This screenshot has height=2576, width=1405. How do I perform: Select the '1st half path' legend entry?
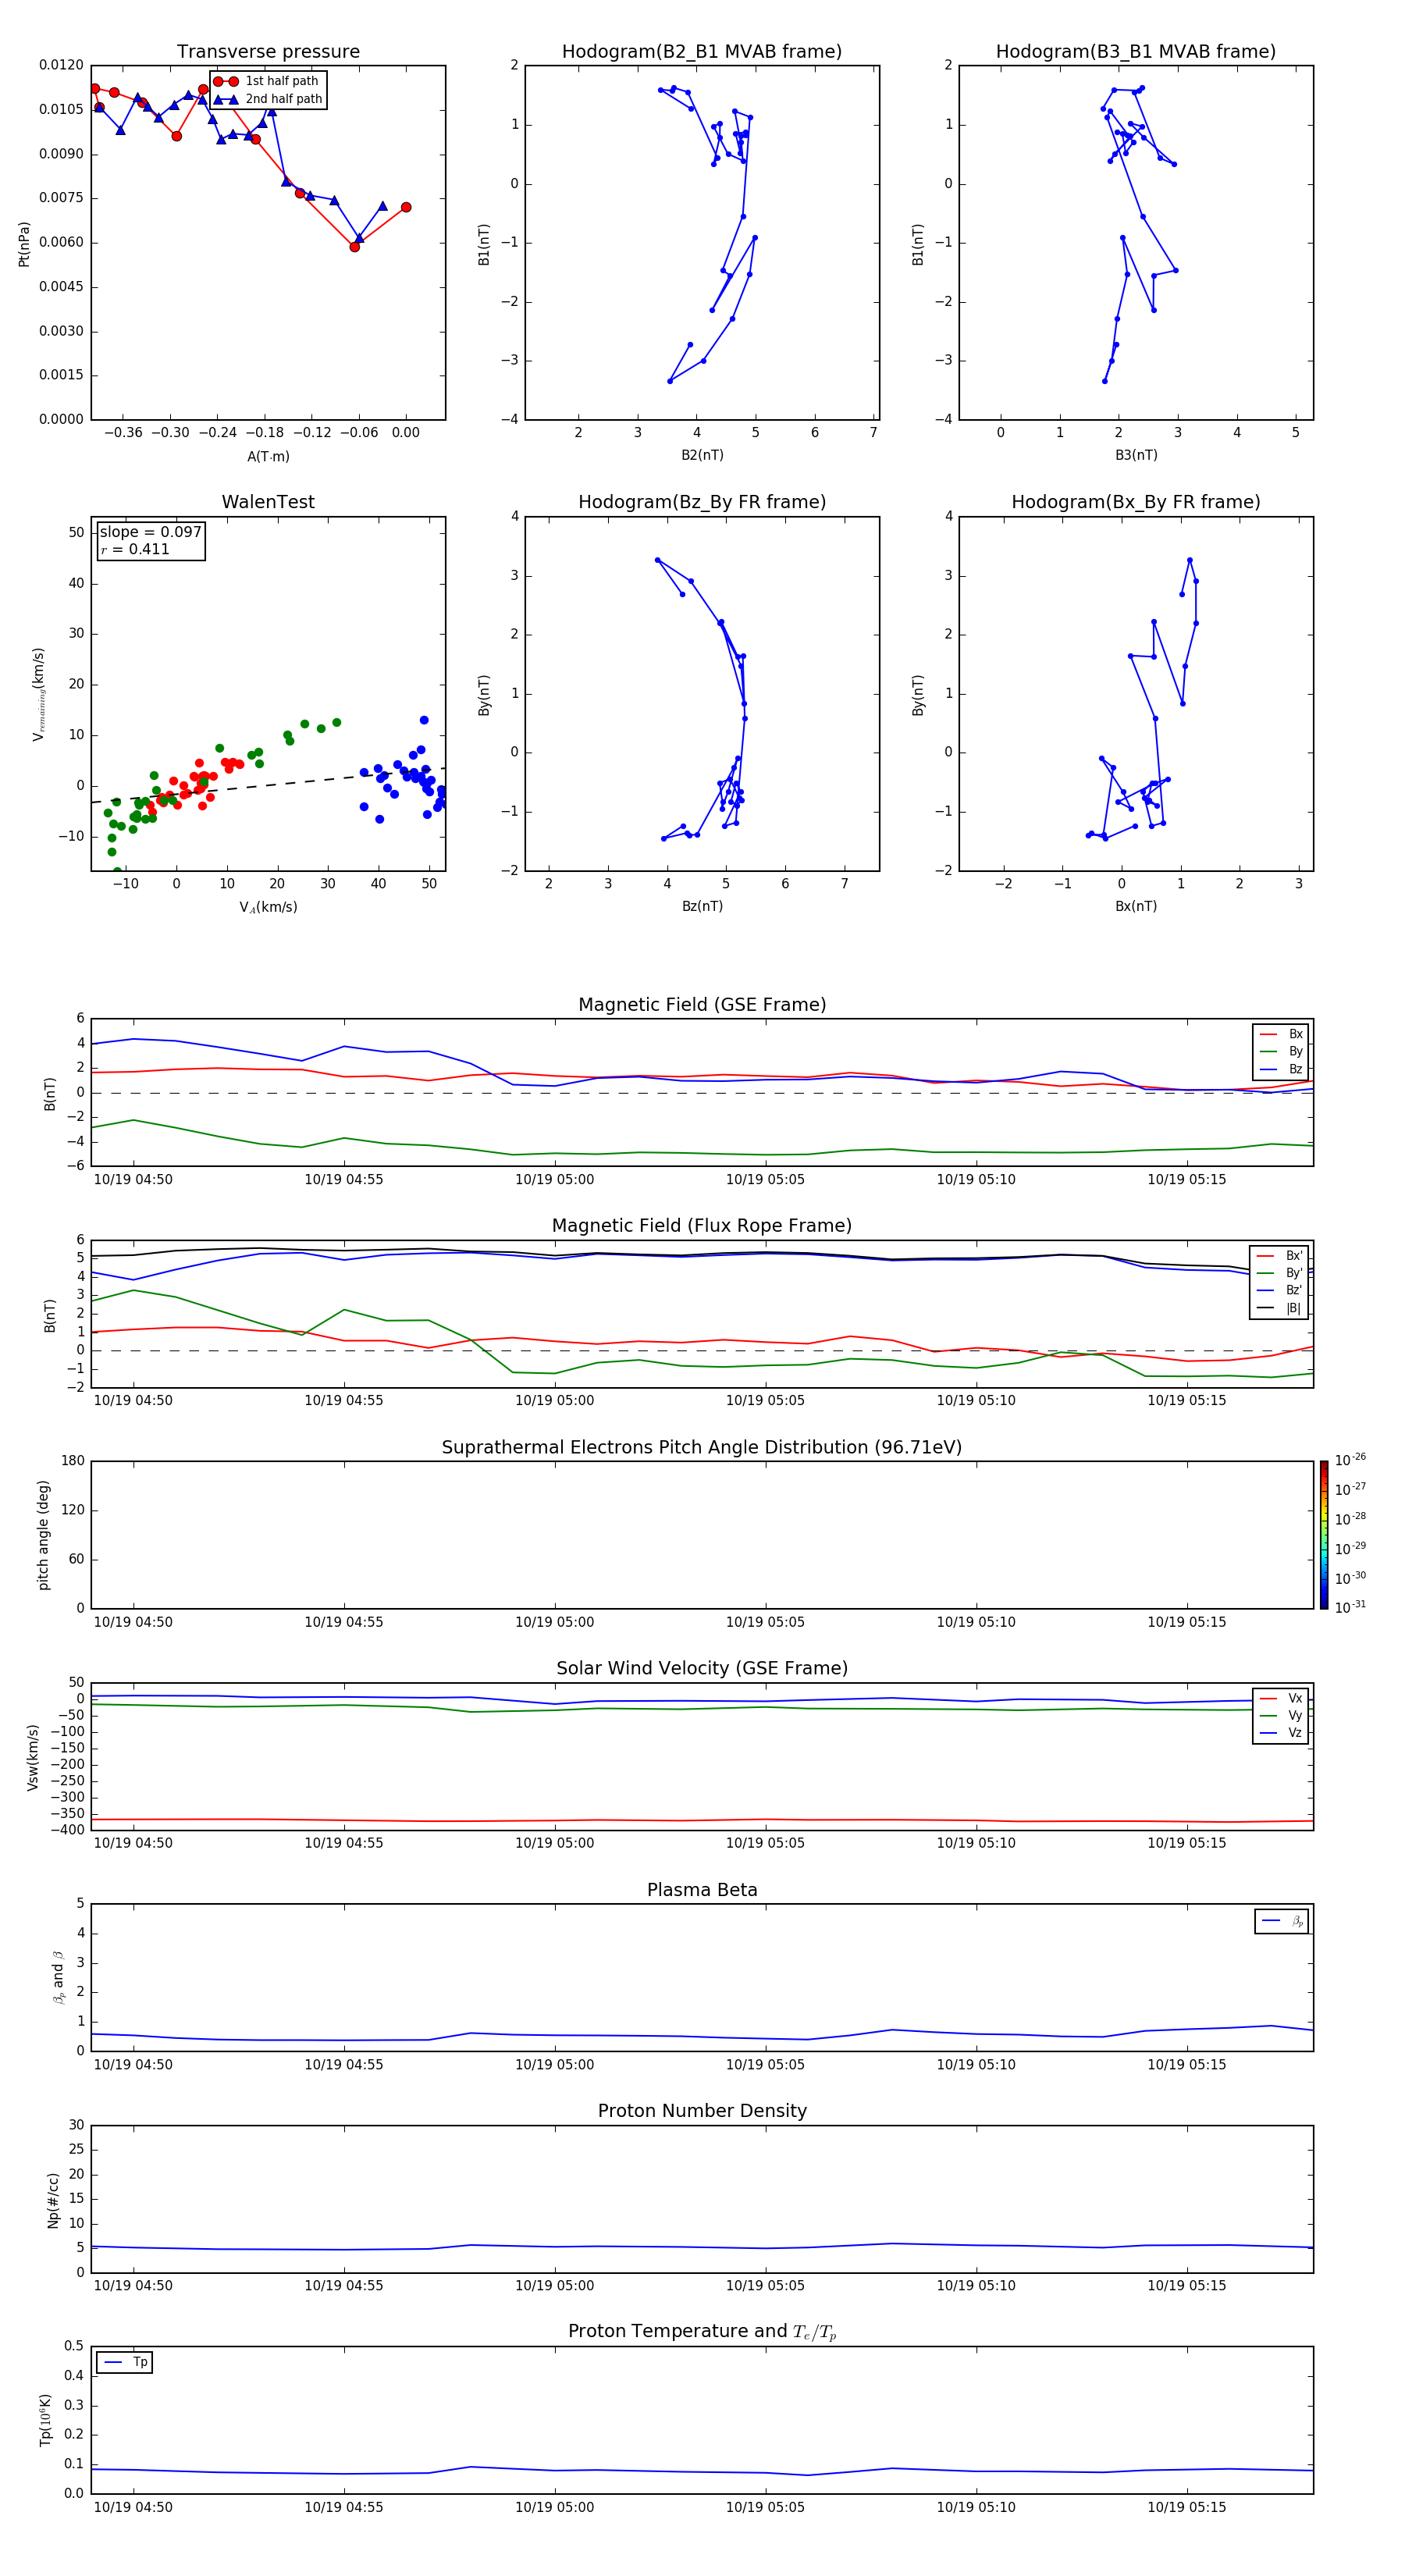pos(267,81)
